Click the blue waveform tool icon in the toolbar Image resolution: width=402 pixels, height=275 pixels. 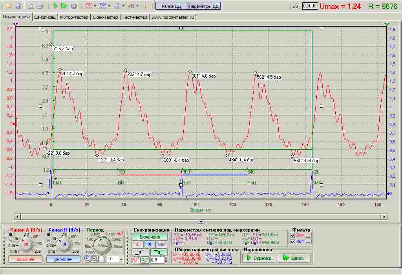click(103, 6)
